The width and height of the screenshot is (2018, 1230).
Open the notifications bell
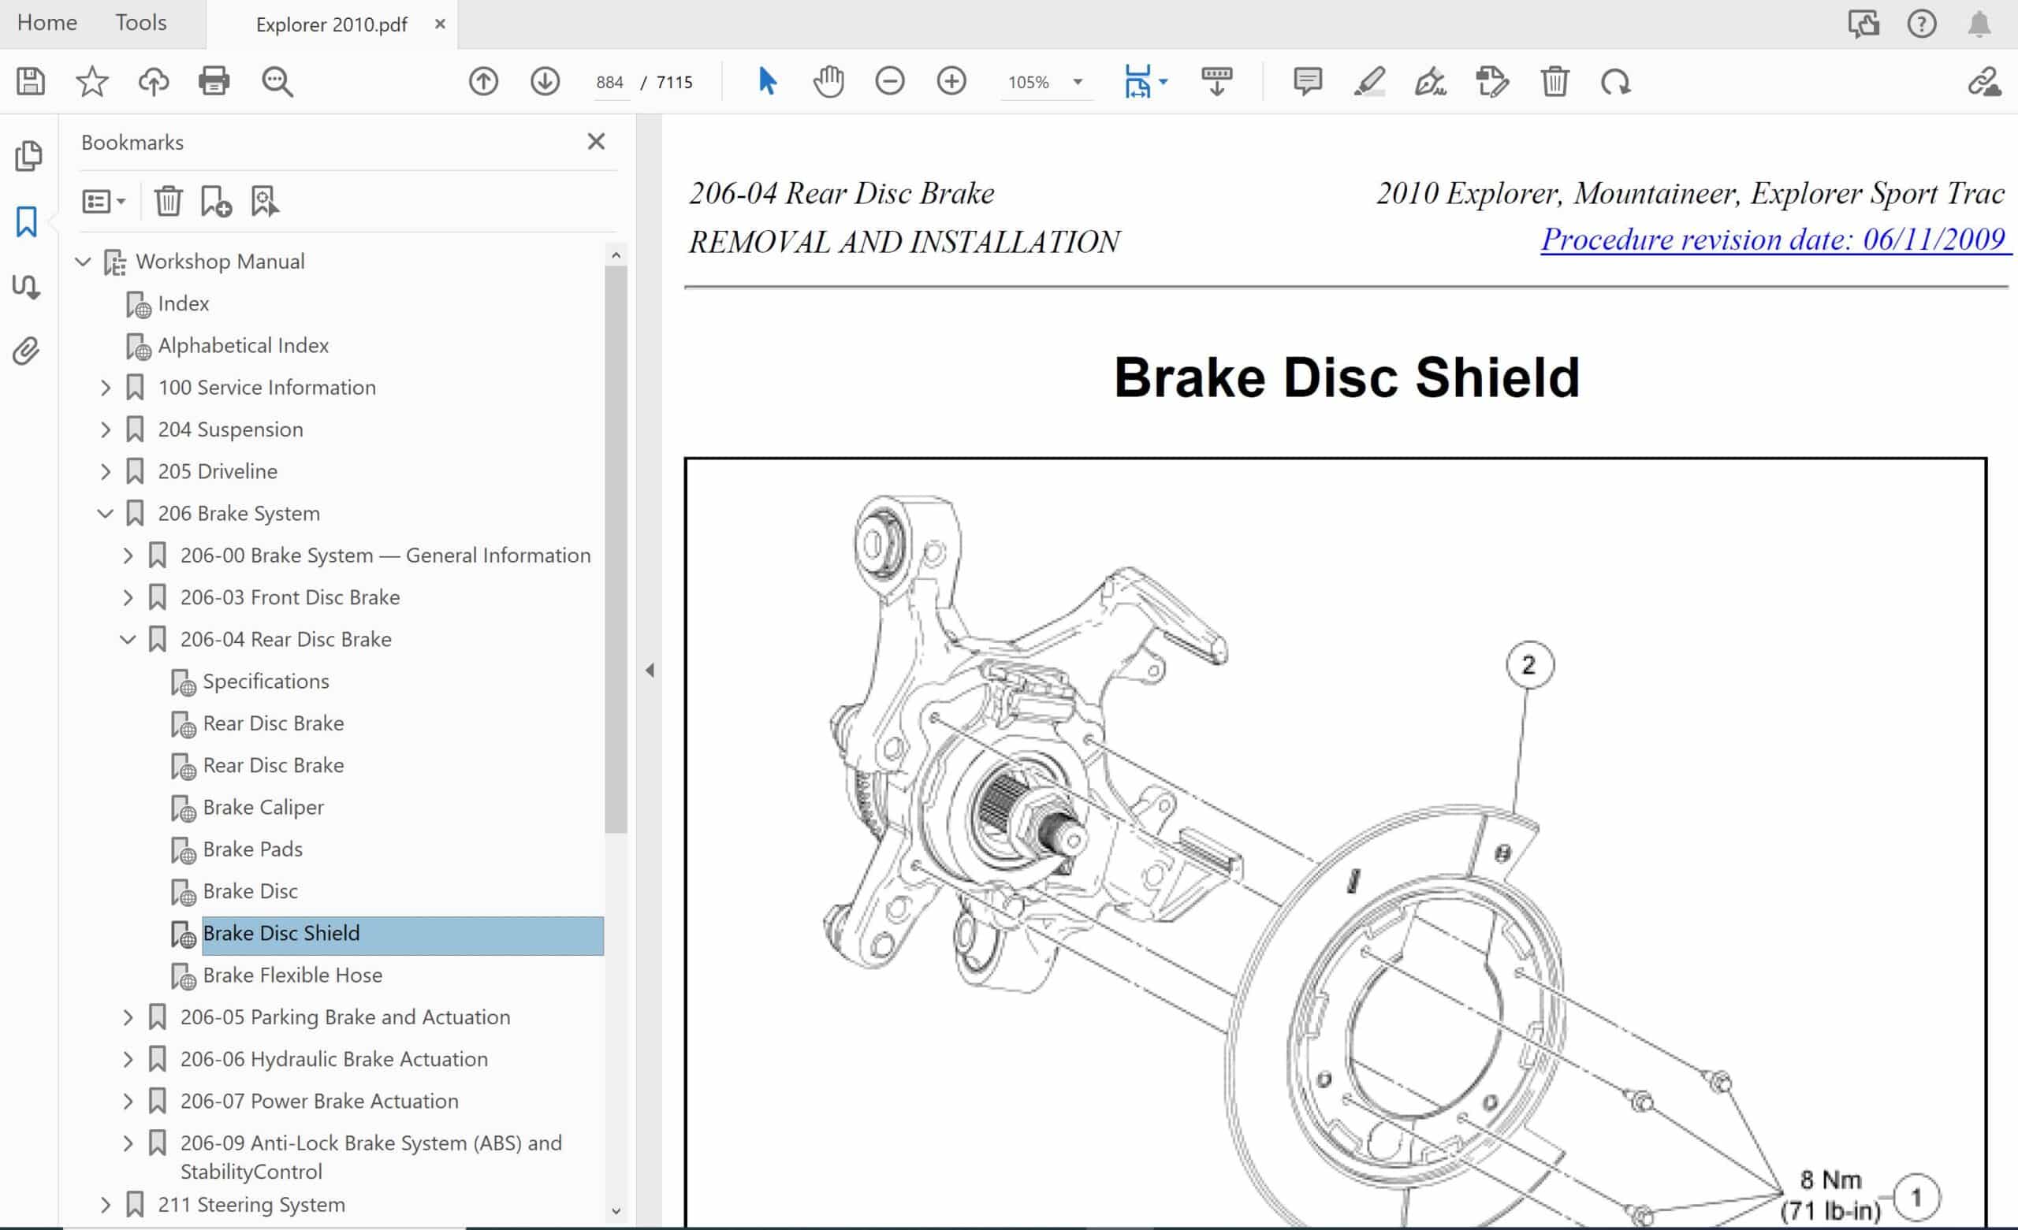click(1979, 24)
